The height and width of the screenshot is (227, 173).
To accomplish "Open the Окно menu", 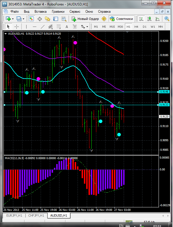I will (89, 12).
